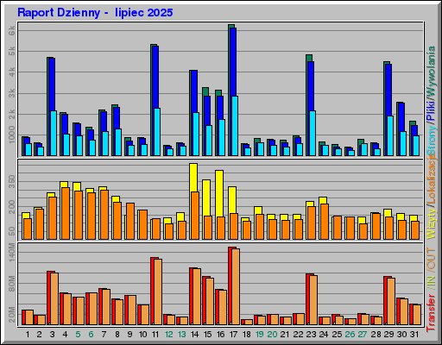442x345 pixels.
Task: Click day label 29 on the x-axis
Action: point(388,335)
